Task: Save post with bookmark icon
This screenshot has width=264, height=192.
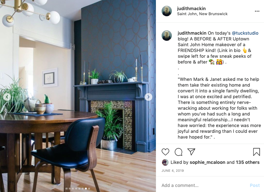Action: pyautogui.click(x=256, y=152)
